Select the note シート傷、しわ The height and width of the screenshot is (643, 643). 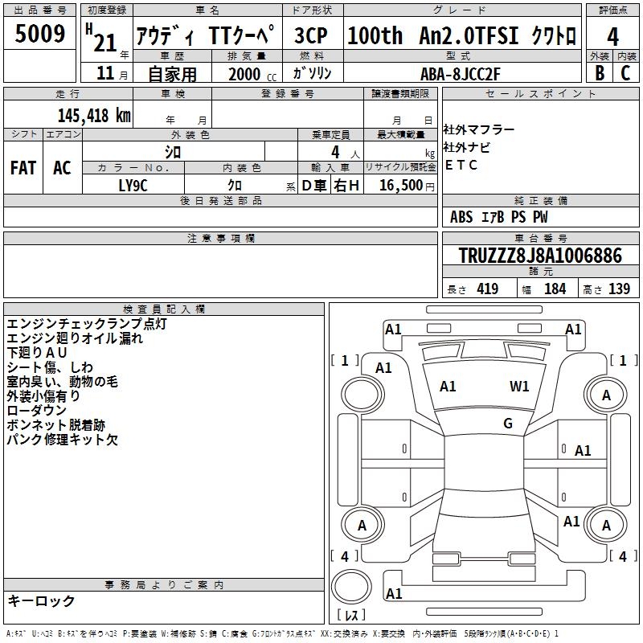50,367
